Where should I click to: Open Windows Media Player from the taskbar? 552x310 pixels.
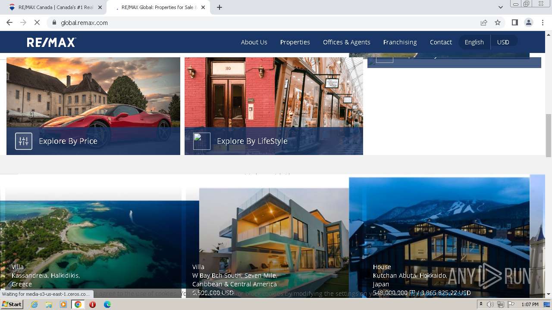63,304
